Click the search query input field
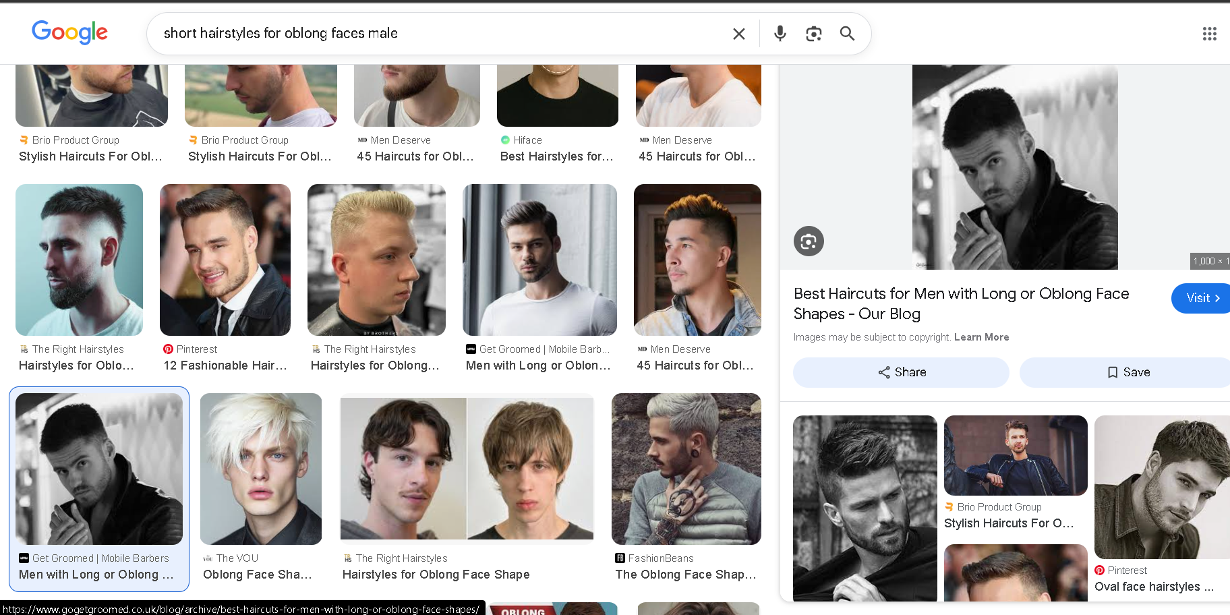 click(x=438, y=34)
